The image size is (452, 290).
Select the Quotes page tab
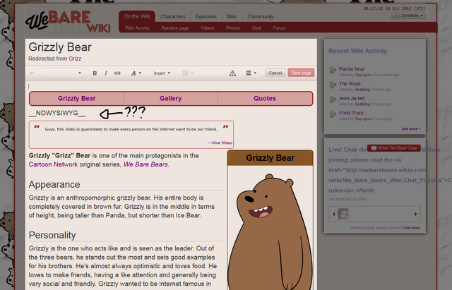click(265, 99)
